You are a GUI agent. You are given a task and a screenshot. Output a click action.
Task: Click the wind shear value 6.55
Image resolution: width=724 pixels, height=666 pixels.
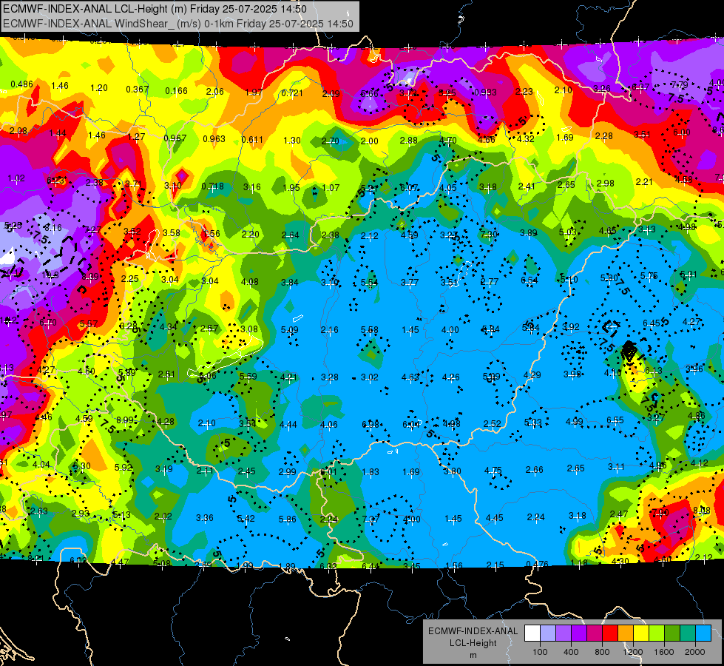coord(615,420)
